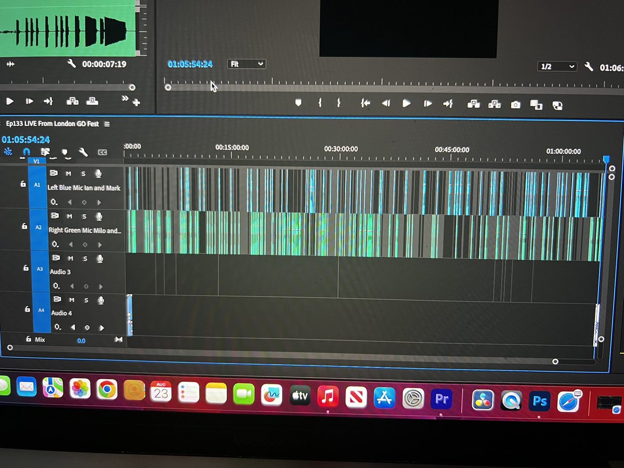Click timeline timecode 01:05:54:24
Screen dimensions: 624x468
(x=26, y=139)
